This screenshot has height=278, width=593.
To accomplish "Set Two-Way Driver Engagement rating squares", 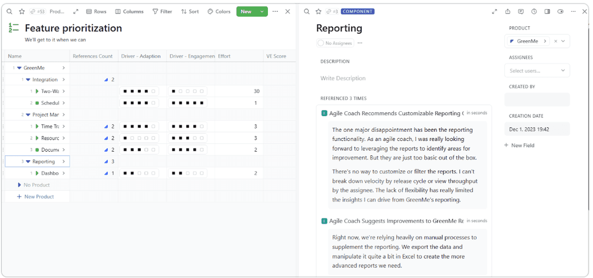I will pos(188,91).
